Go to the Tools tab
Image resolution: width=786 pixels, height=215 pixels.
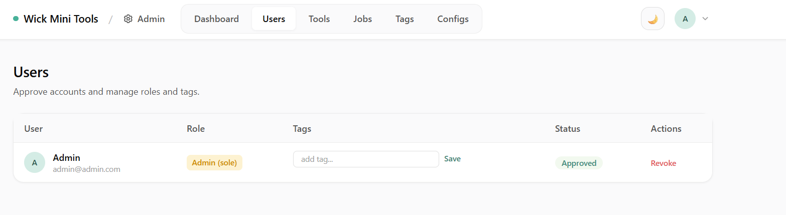(319, 19)
